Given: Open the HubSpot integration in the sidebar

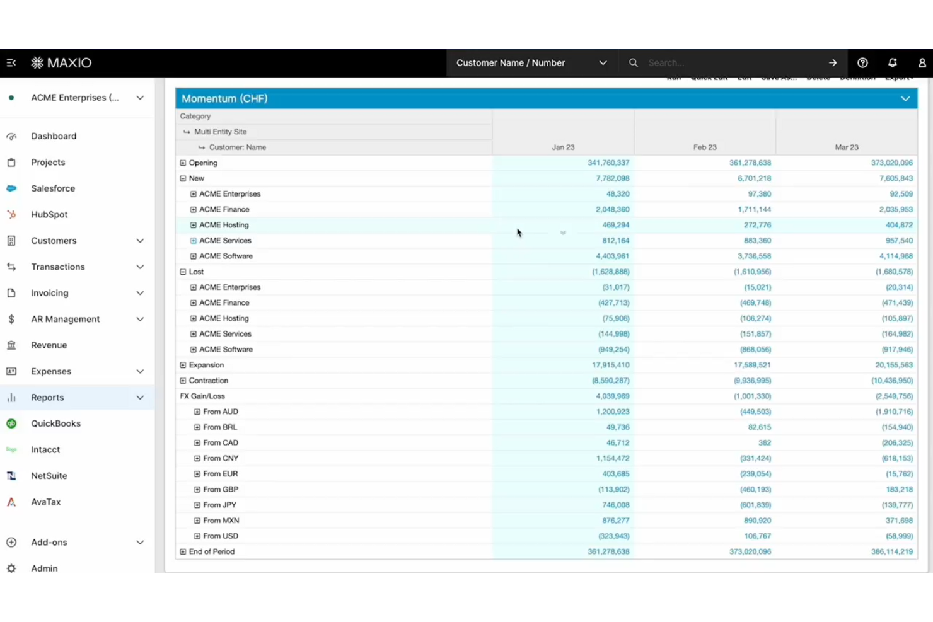Looking at the screenshot, I should pyautogui.click(x=49, y=214).
